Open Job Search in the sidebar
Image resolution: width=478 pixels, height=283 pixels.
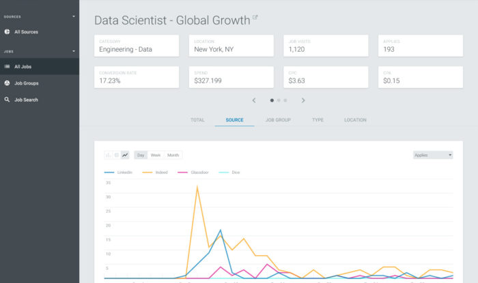pos(40,100)
